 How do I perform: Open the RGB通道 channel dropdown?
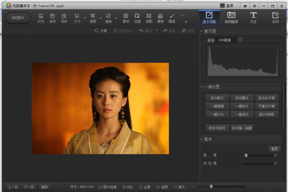click(240, 40)
